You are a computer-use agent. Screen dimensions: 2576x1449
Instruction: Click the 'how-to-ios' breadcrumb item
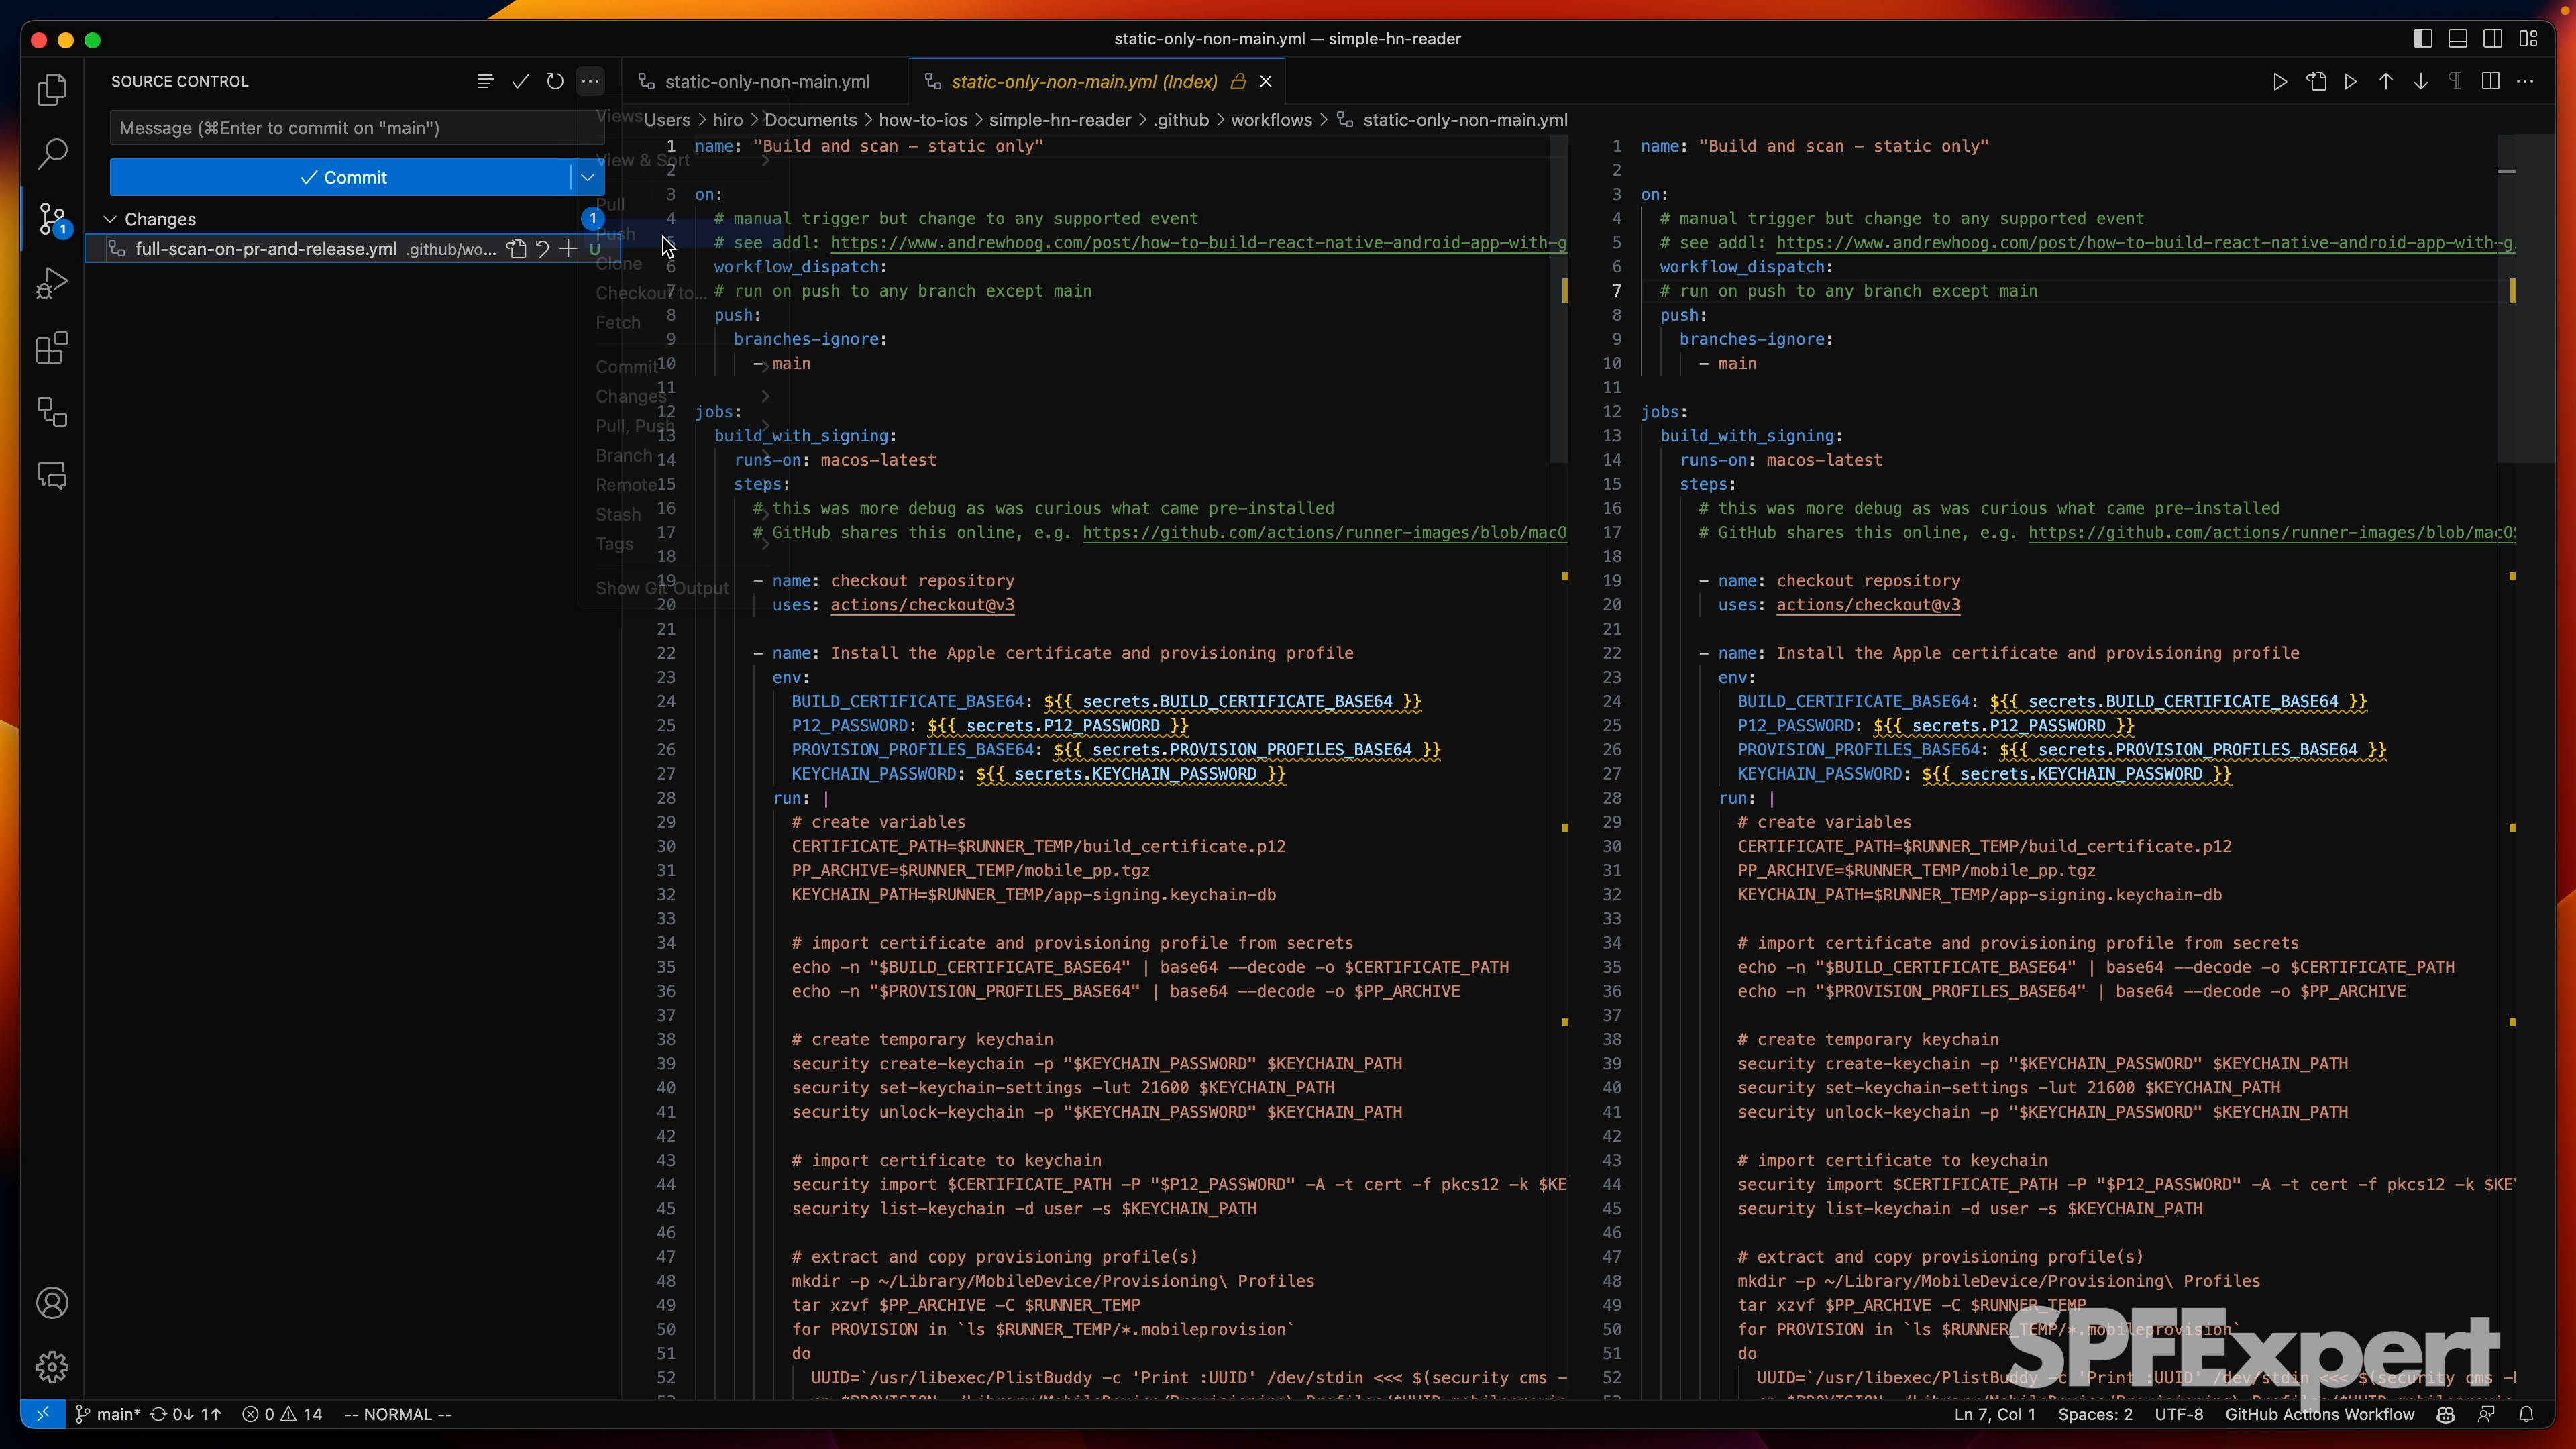[x=922, y=120]
